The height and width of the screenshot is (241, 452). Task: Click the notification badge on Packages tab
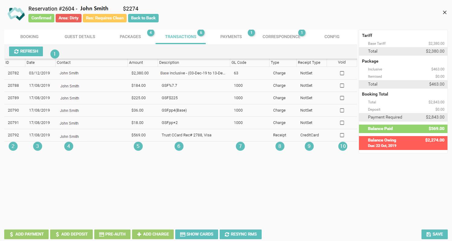pos(151,32)
